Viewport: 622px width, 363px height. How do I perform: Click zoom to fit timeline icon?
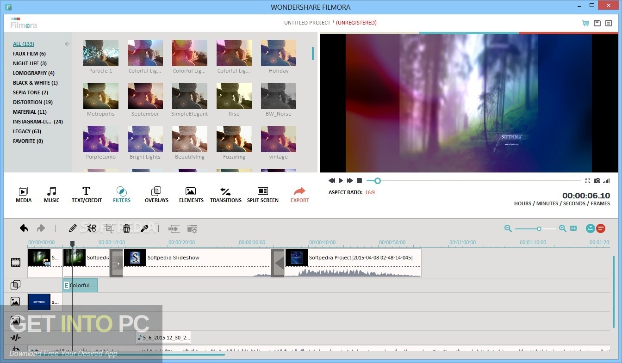pyautogui.click(x=574, y=228)
